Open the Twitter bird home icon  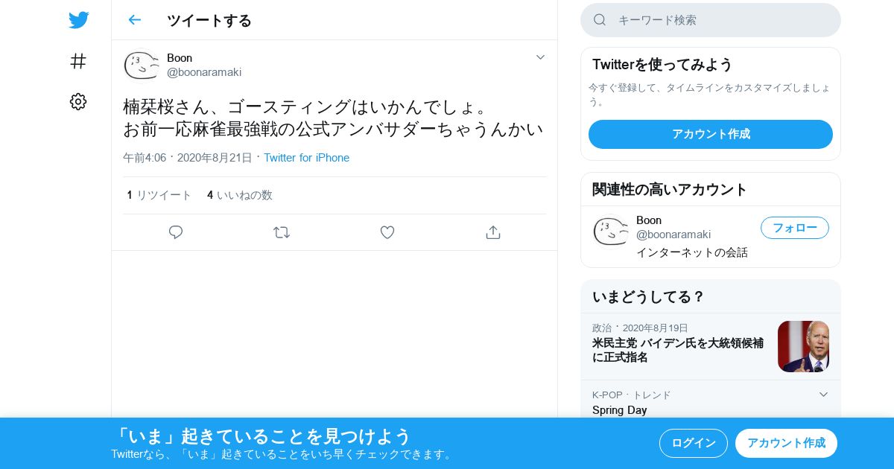pos(78,20)
